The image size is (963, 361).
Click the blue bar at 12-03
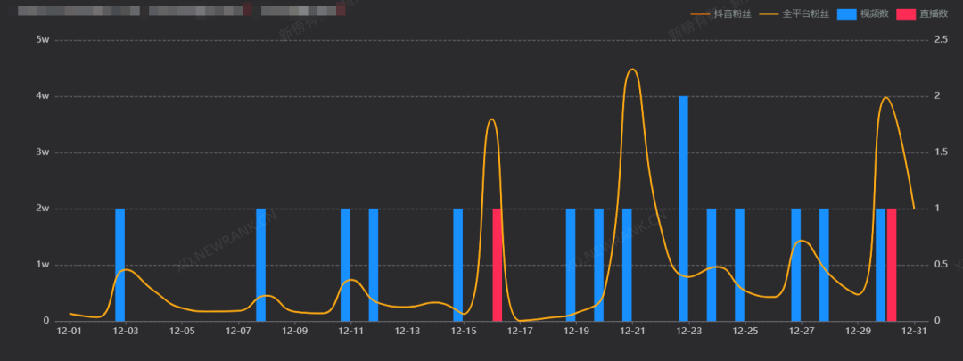click(x=120, y=265)
